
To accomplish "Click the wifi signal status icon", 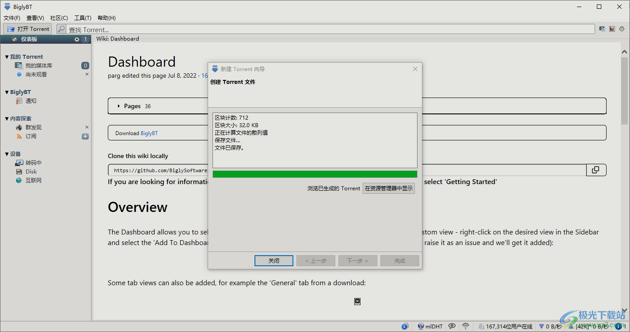I will 466,327.
